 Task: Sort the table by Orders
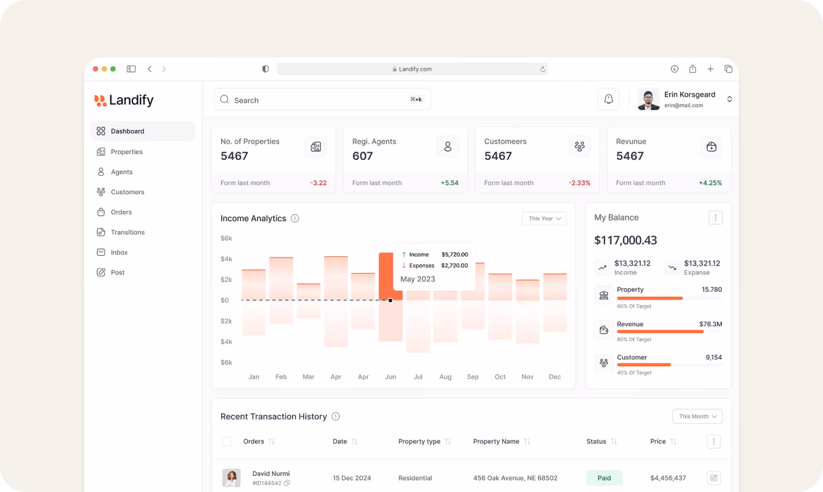[272, 442]
